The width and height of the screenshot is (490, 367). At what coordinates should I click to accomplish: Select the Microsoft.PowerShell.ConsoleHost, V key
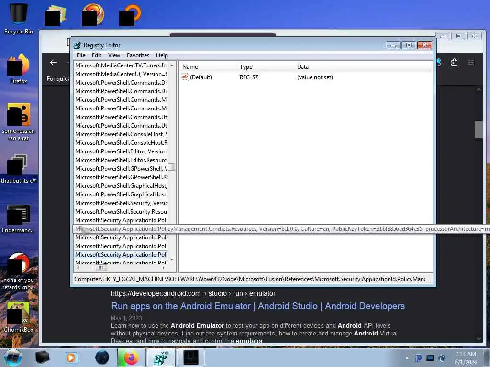pos(121,134)
